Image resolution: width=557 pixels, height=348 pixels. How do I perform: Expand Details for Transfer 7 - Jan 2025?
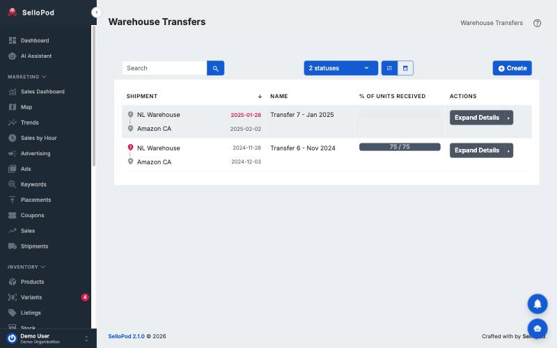pos(477,118)
